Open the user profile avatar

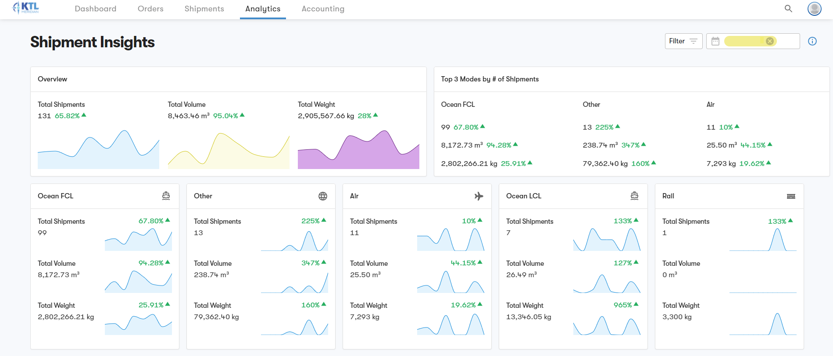[x=814, y=9]
